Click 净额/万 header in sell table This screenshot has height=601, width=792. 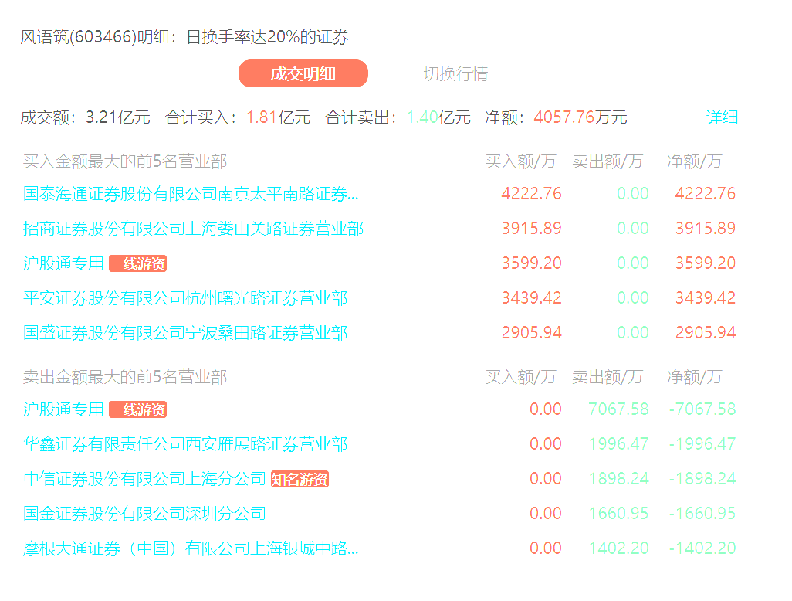tap(695, 376)
